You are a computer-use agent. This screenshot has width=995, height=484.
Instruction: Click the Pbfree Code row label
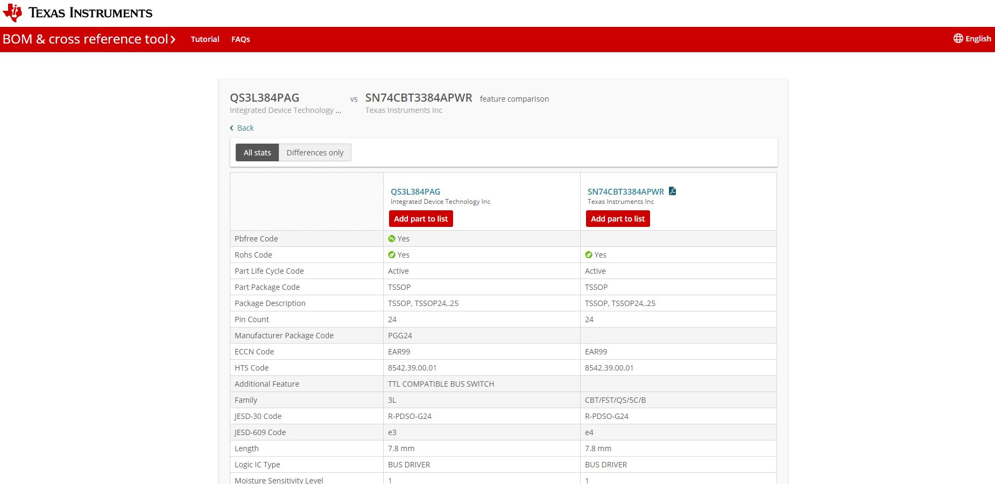(256, 239)
